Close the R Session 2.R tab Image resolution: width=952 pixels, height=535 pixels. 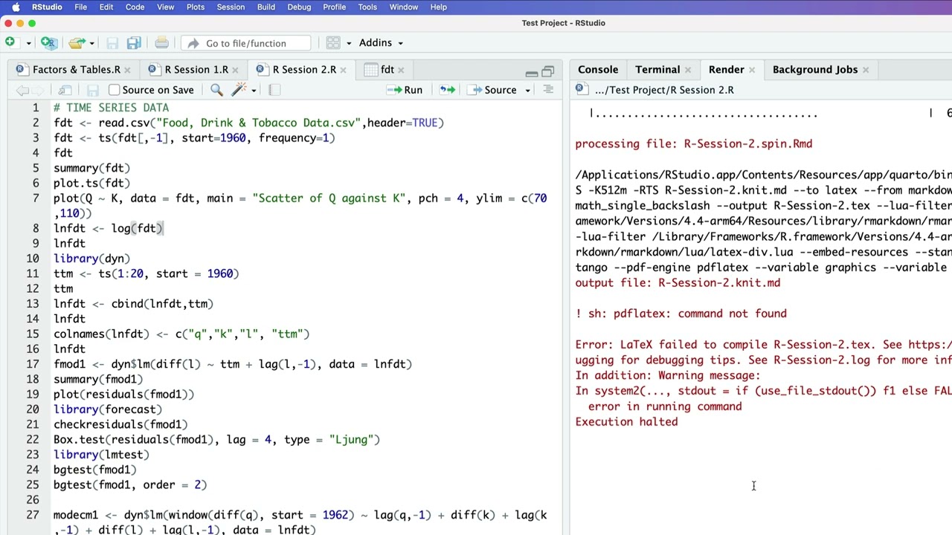(344, 70)
